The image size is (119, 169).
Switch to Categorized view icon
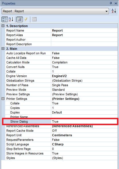point(5,19)
